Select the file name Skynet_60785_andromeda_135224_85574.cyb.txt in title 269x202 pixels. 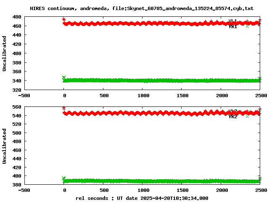point(190,8)
